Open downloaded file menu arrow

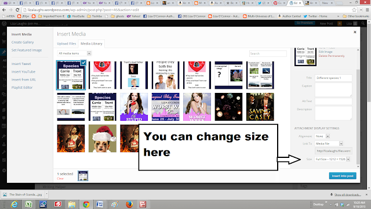46,194
